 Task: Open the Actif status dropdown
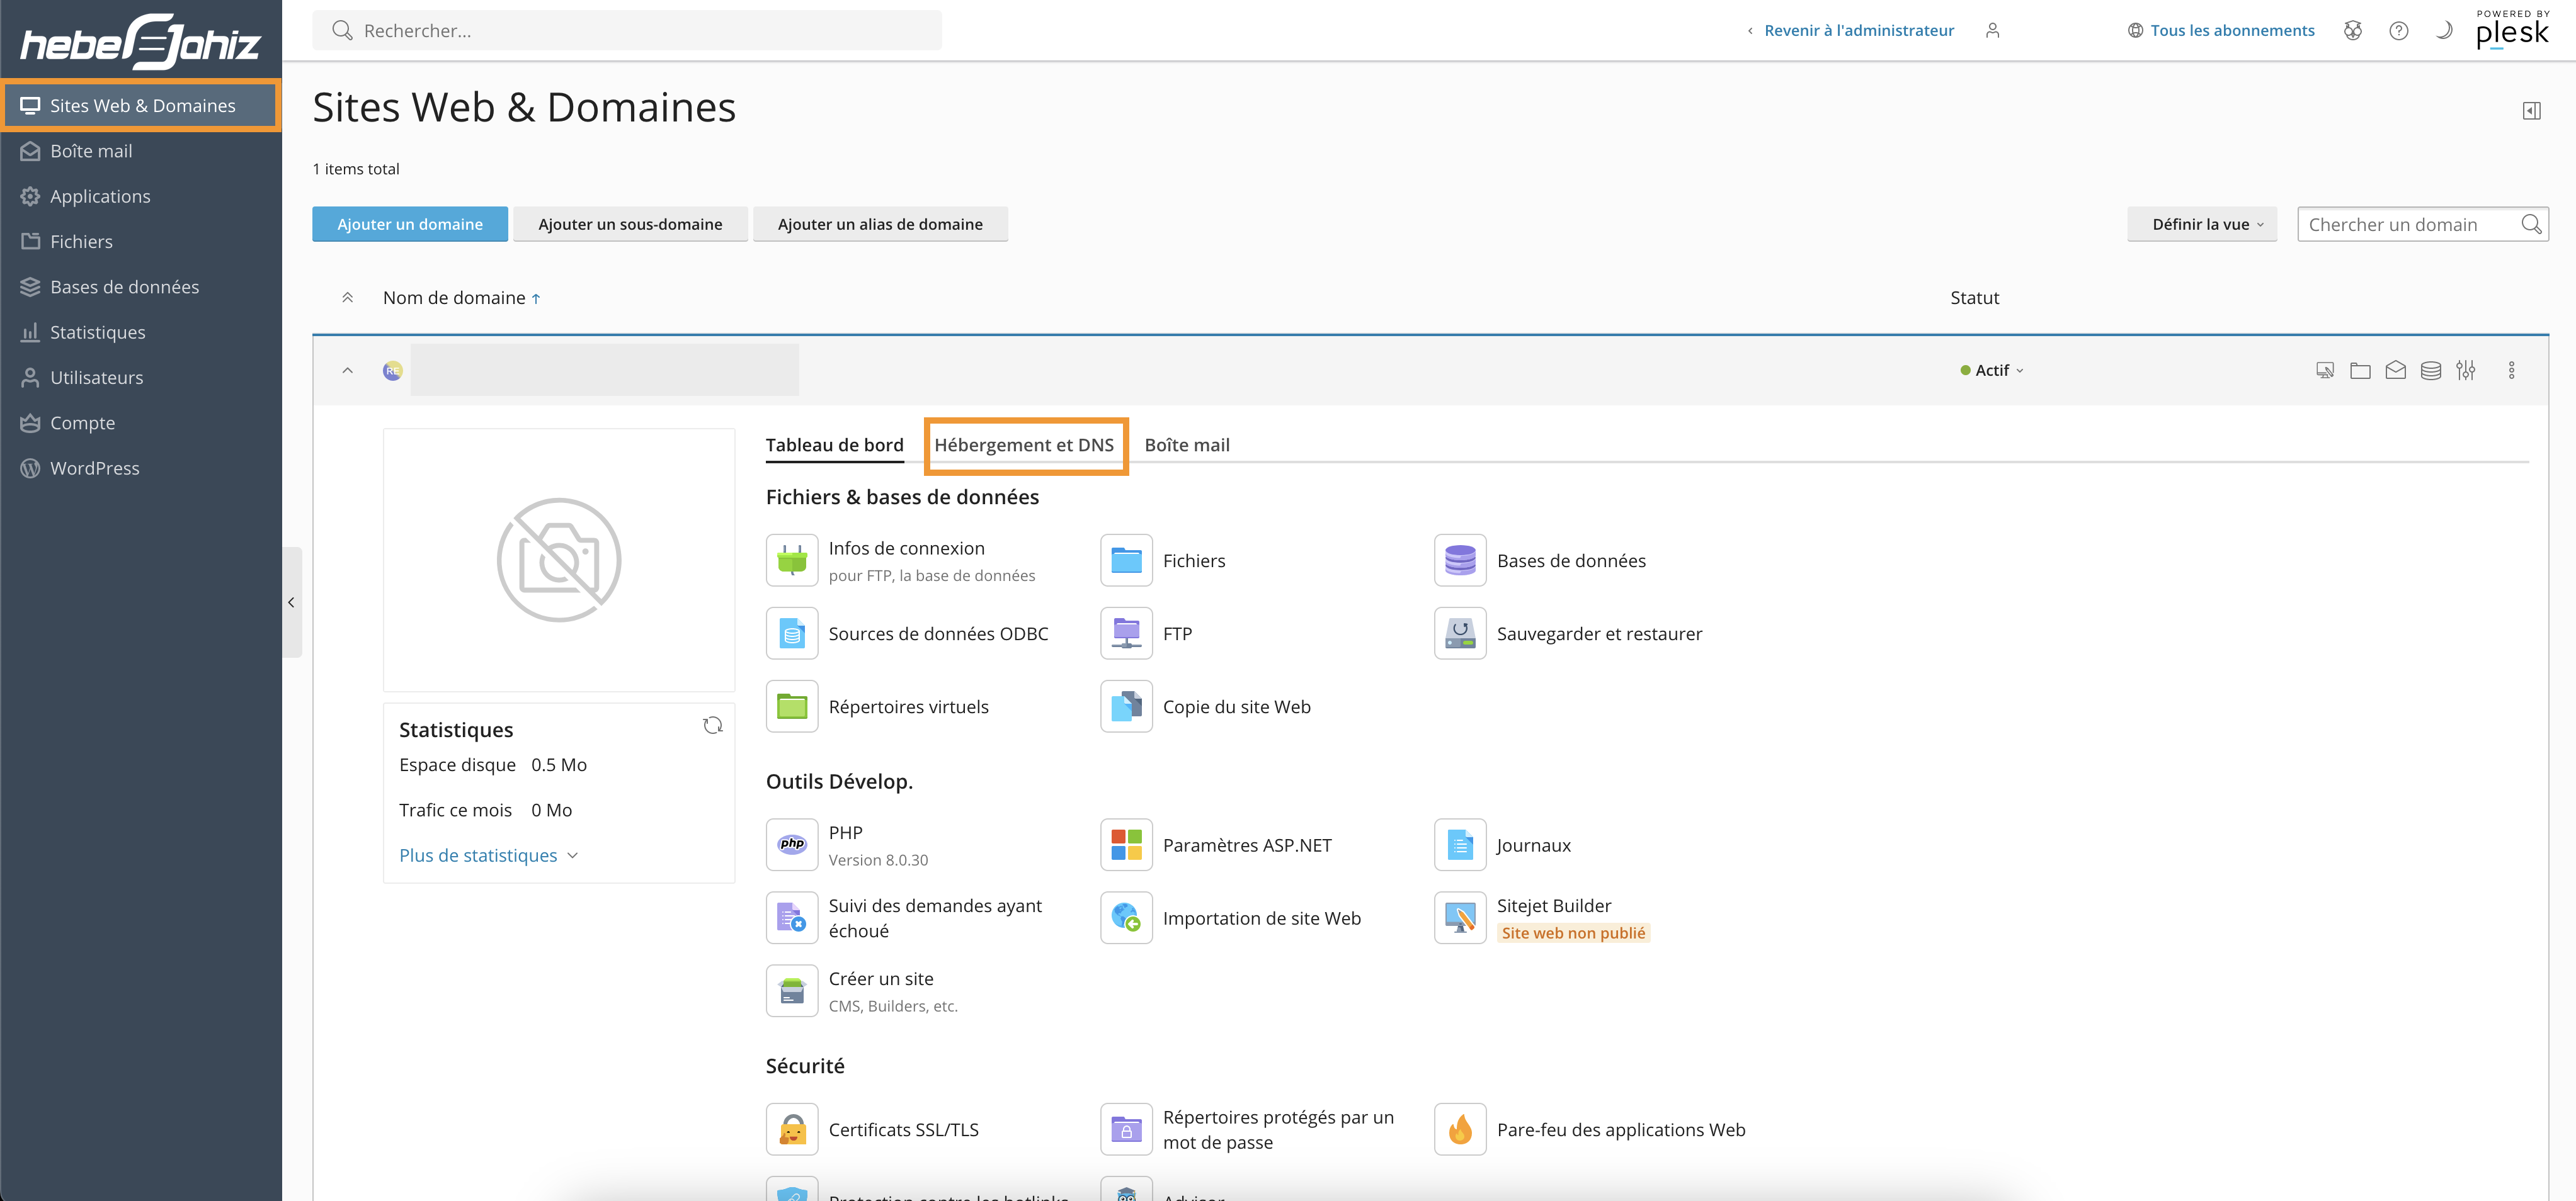(x=1991, y=371)
